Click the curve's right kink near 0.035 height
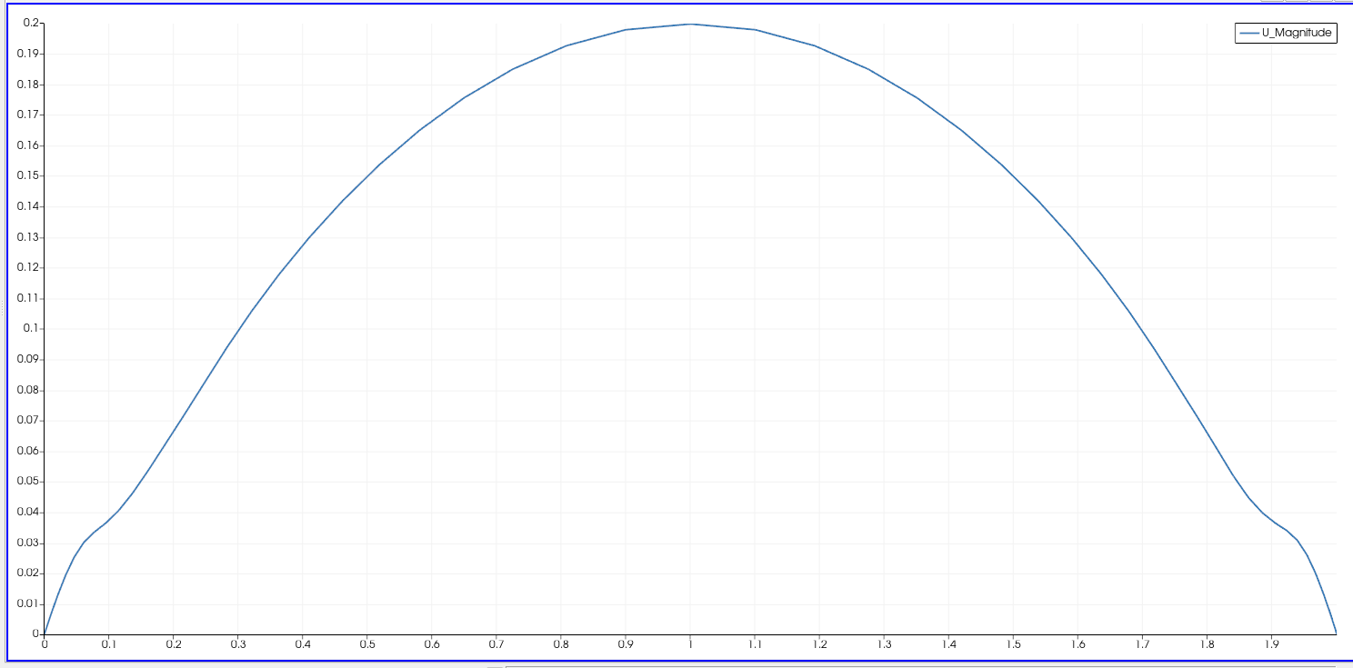 [1287, 530]
